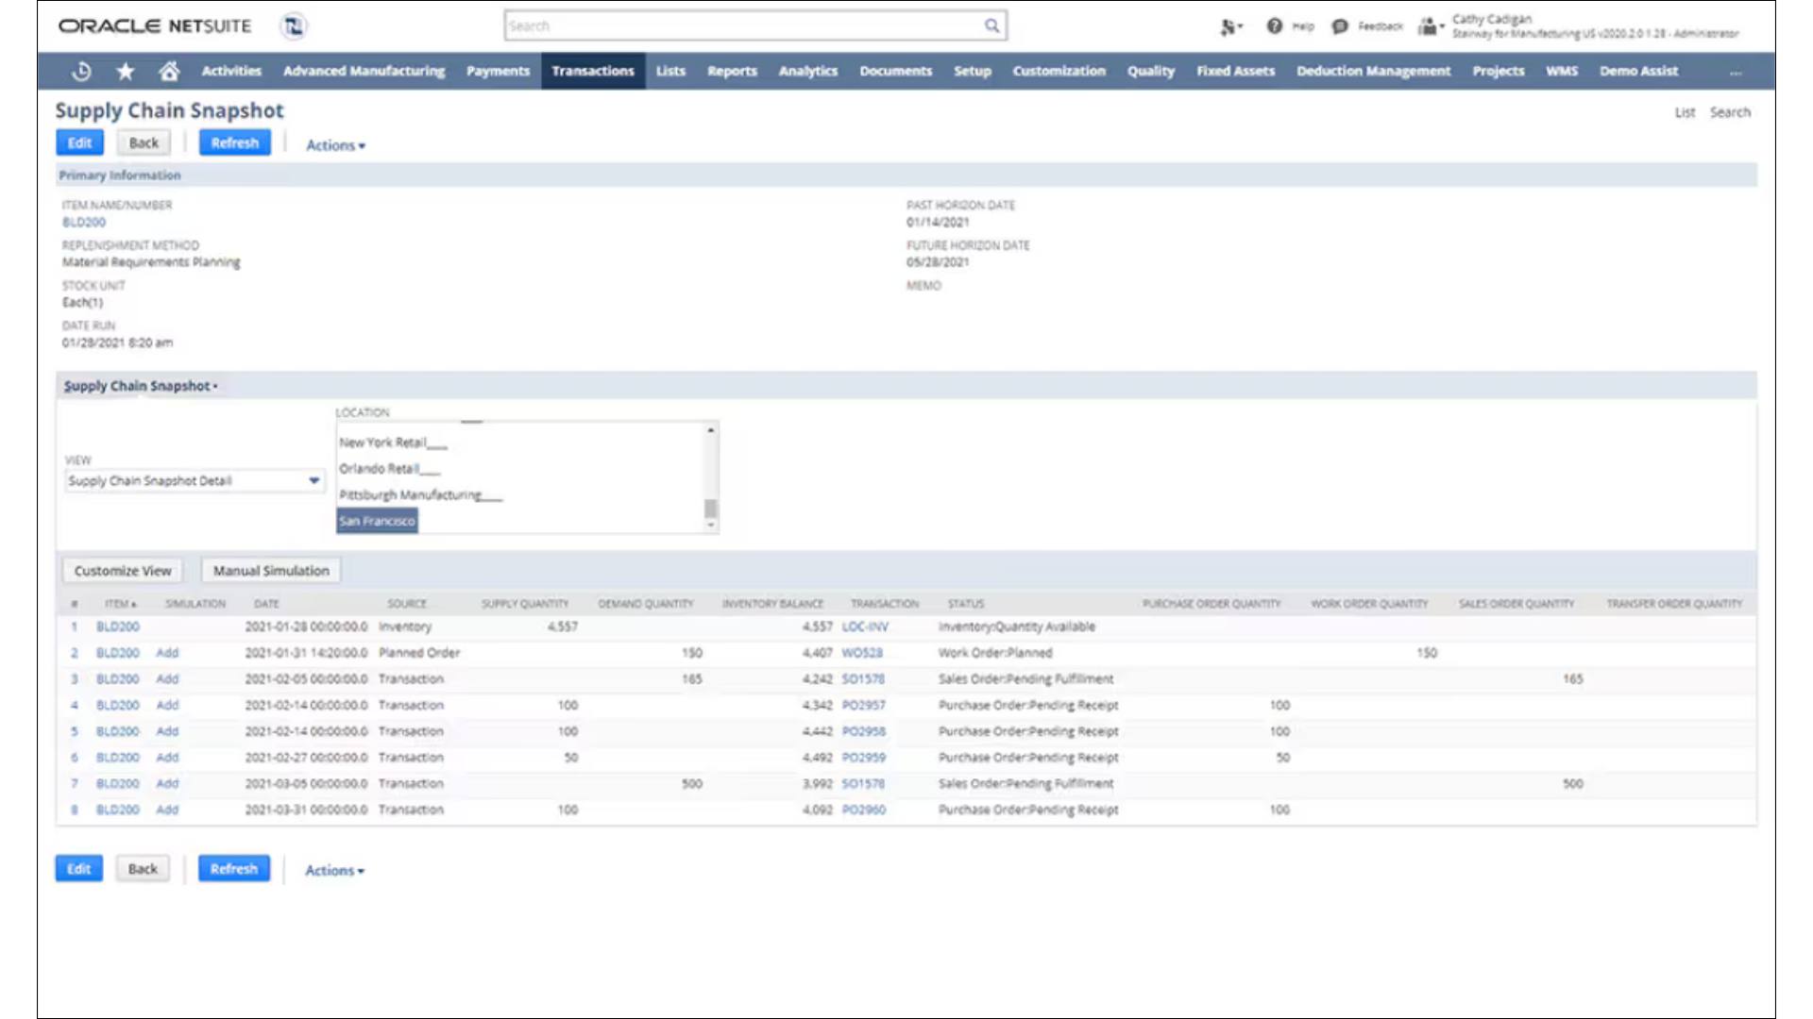Screen dimensions: 1813x1019
Task: Open the Documents menu
Action: 895,71
